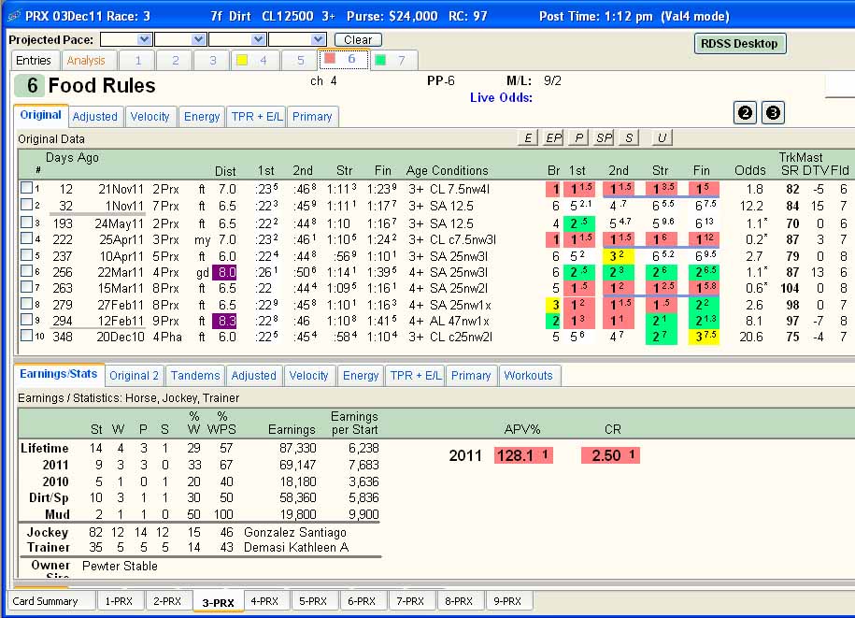Open the Original 2 tab
This screenshot has height=618, width=855.
coord(134,375)
